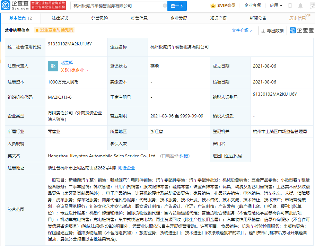Clear the search box with the X icon
315x246 pixels.
pyautogui.click(x=165, y=6)
